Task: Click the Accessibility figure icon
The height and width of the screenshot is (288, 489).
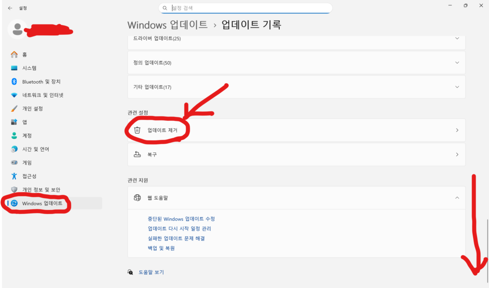Action: (x=14, y=176)
